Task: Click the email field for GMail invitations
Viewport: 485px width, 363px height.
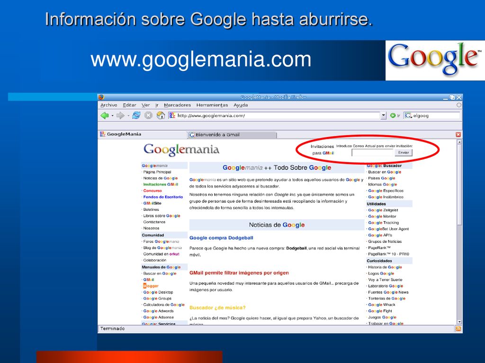Action: coord(373,153)
